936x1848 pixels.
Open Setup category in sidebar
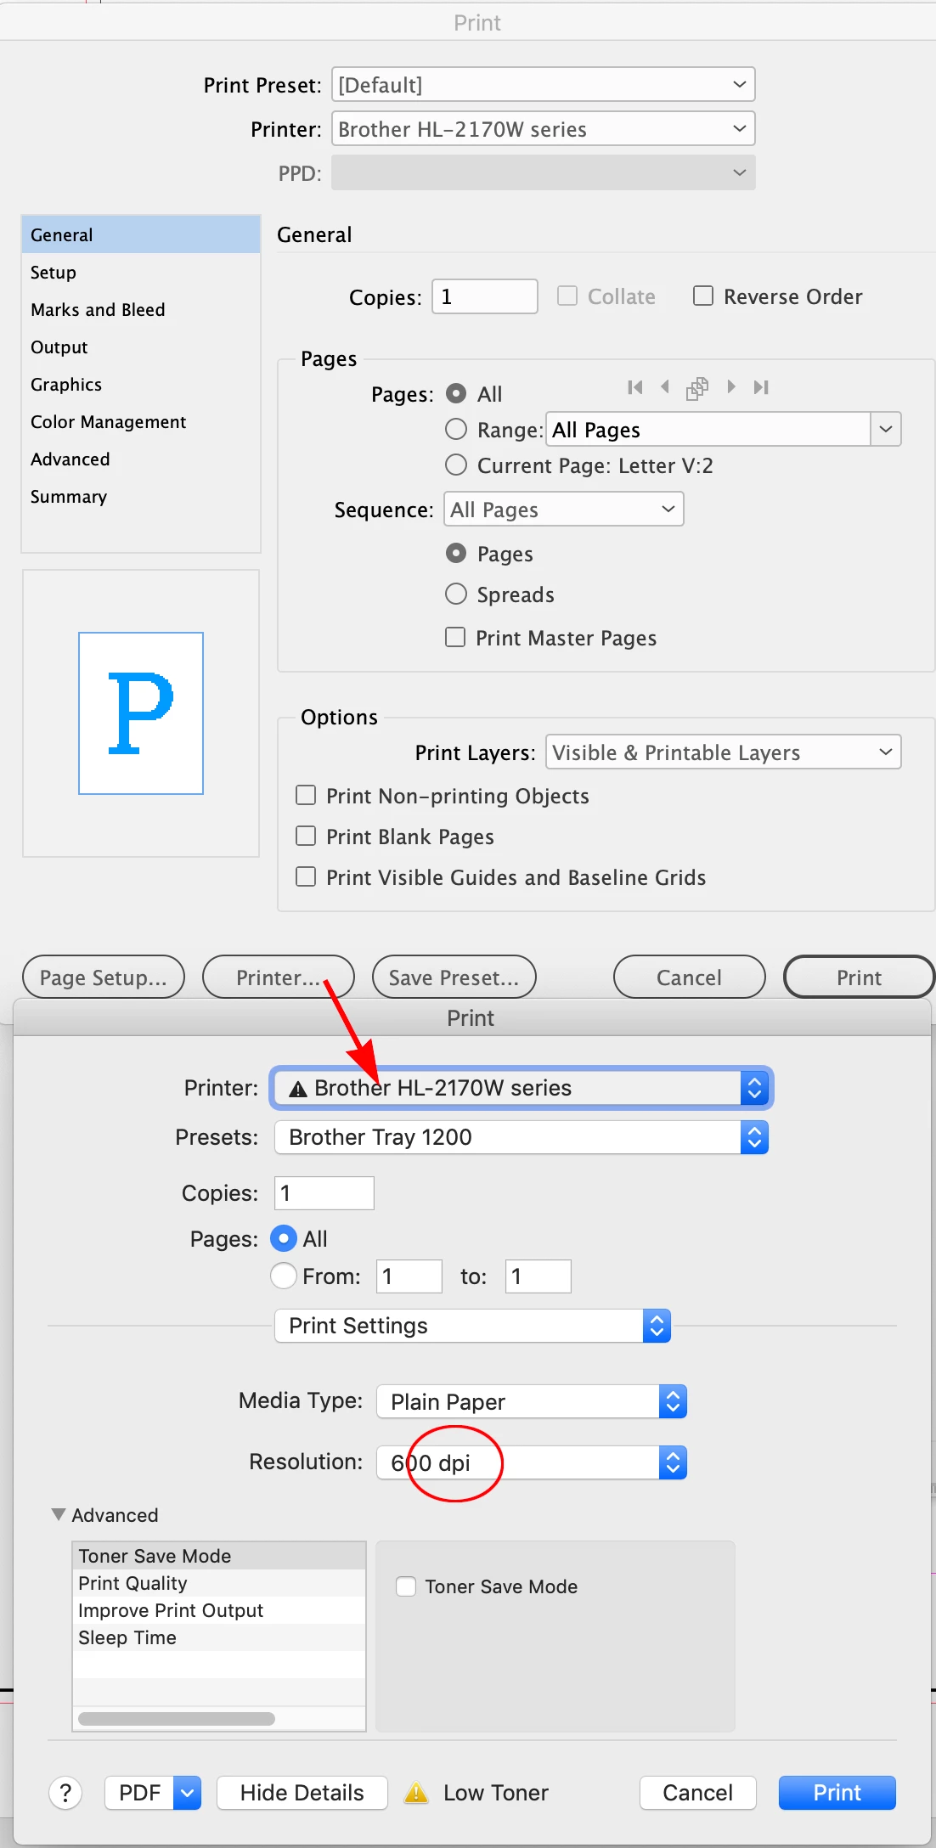pos(141,272)
